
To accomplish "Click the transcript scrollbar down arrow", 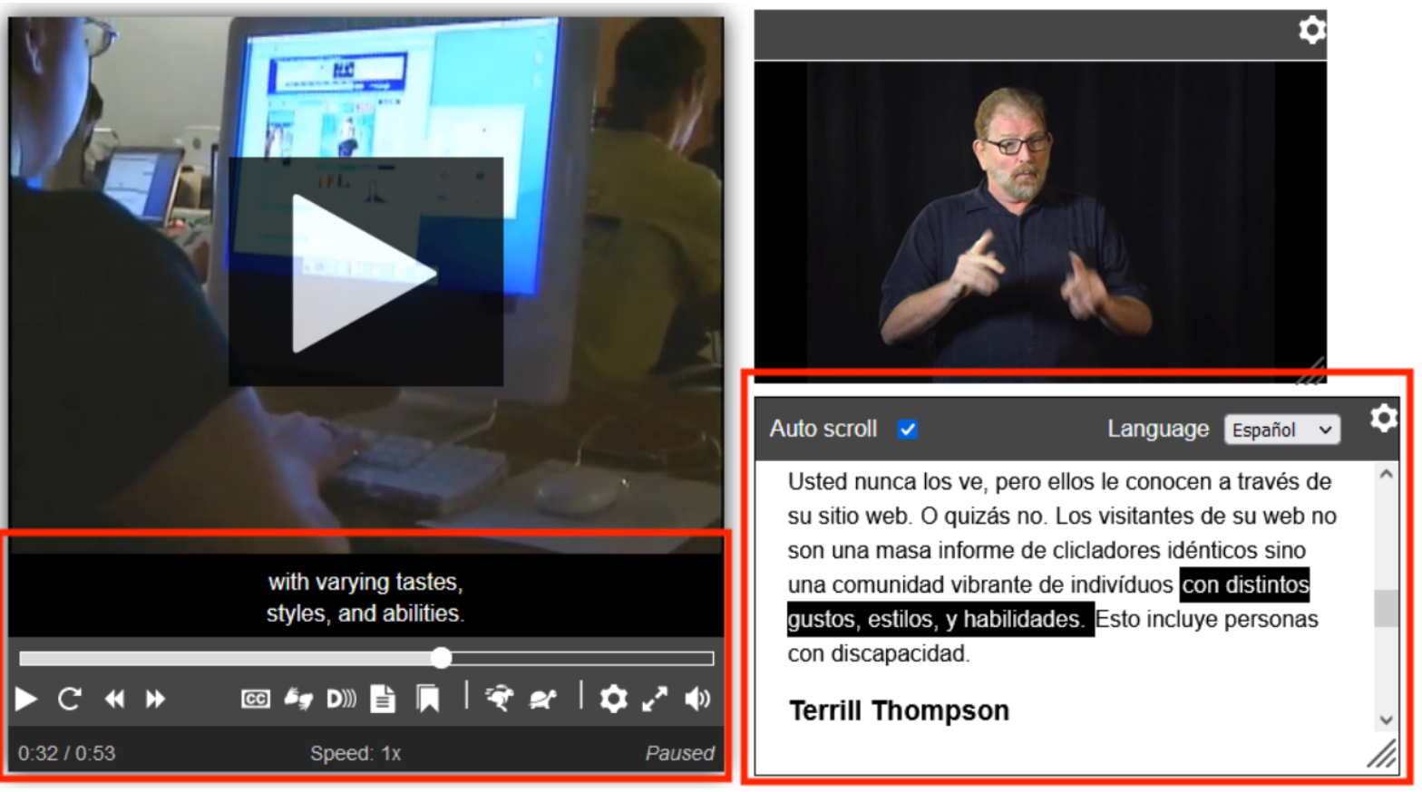I will tap(1386, 720).
